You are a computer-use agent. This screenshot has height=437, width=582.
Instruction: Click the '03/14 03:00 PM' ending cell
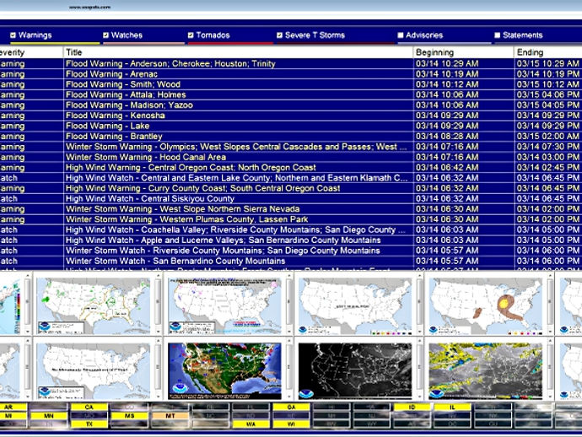(548, 157)
